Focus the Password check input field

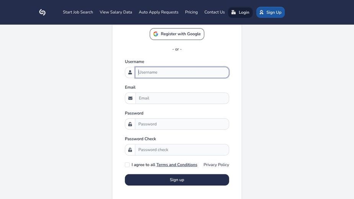182,150
